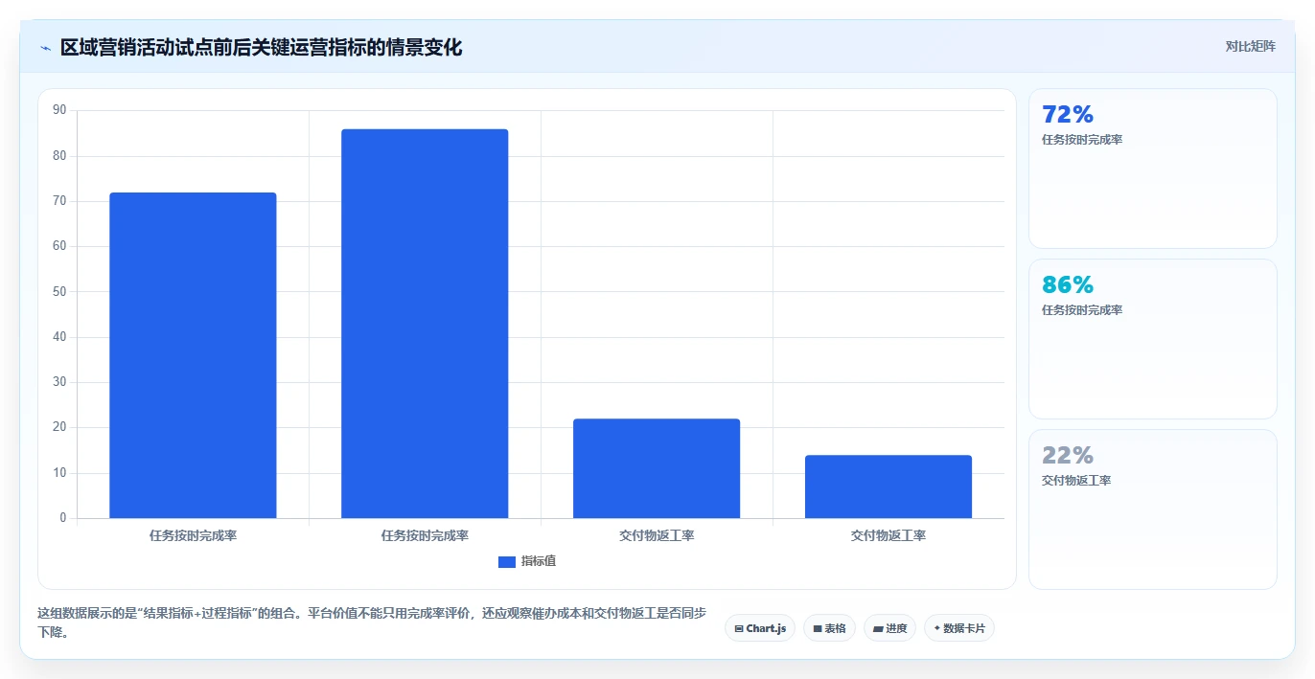Click the tallest chart bar reaching 86

(x=425, y=324)
